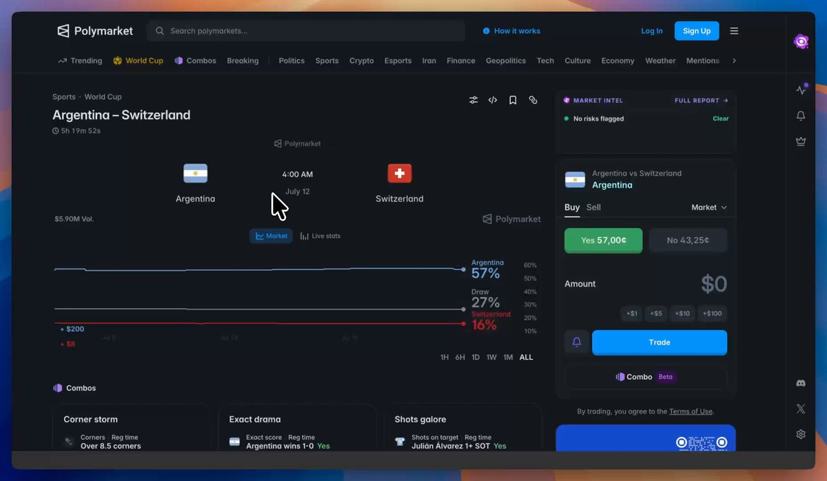827x481 pixels.
Task: Click the Argentina flag above the chart
Action: pyautogui.click(x=196, y=173)
